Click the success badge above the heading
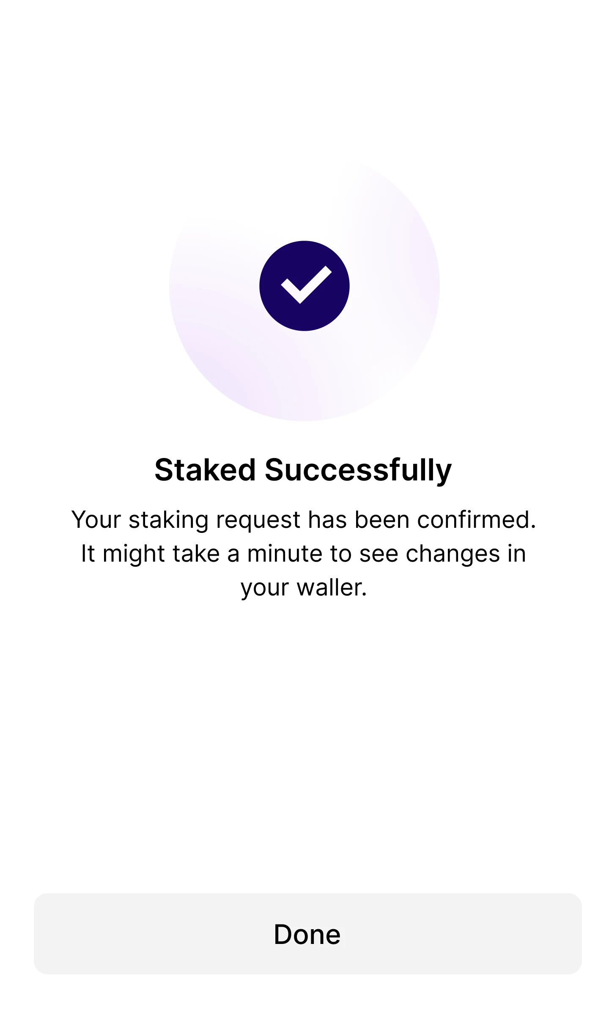The width and height of the screenshot is (609, 1015). click(304, 285)
